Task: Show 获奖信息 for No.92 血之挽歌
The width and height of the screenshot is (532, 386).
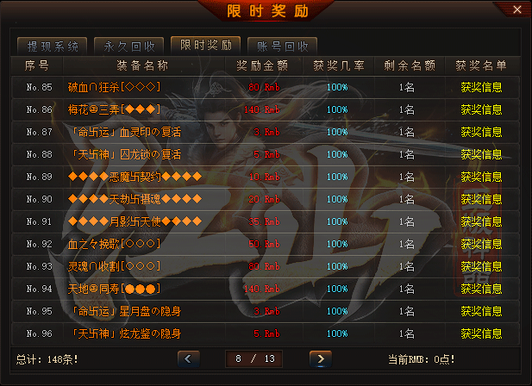Action: click(x=481, y=244)
